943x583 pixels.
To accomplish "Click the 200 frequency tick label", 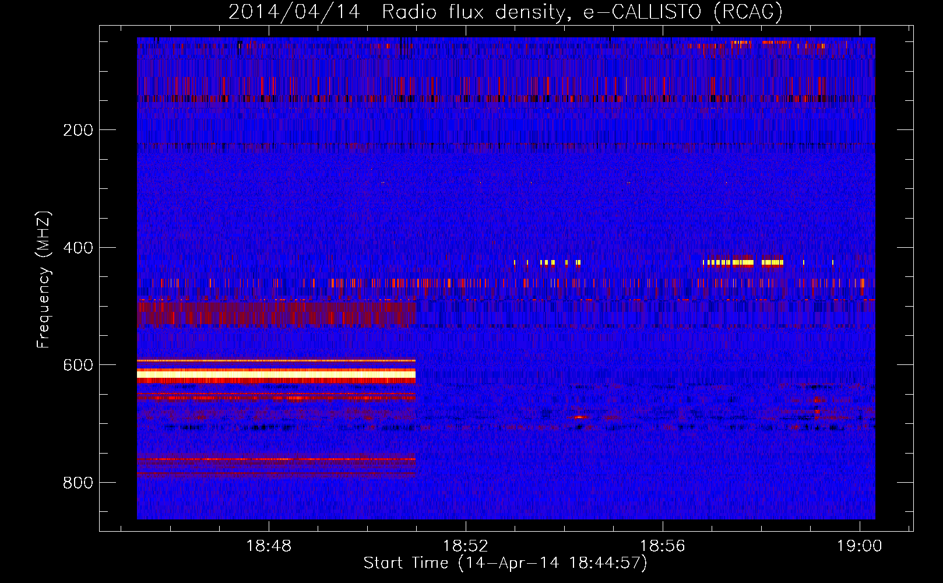I will point(78,130).
